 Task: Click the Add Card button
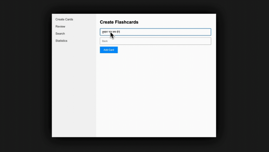click(x=109, y=50)
